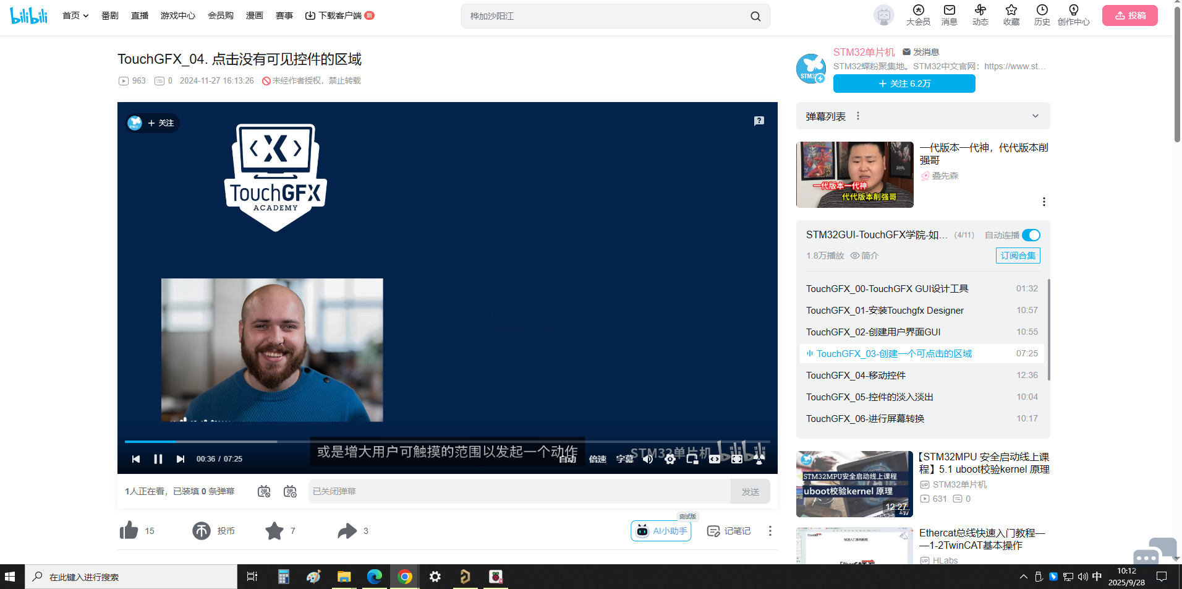Click the 关注 6.2万 follow button

point(904,84)
